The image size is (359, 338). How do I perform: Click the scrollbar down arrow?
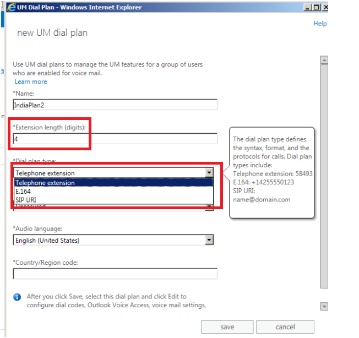click(324, 307)
